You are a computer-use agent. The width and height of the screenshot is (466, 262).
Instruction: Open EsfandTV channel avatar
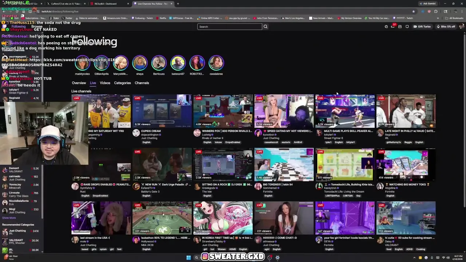tap(136, 187)
